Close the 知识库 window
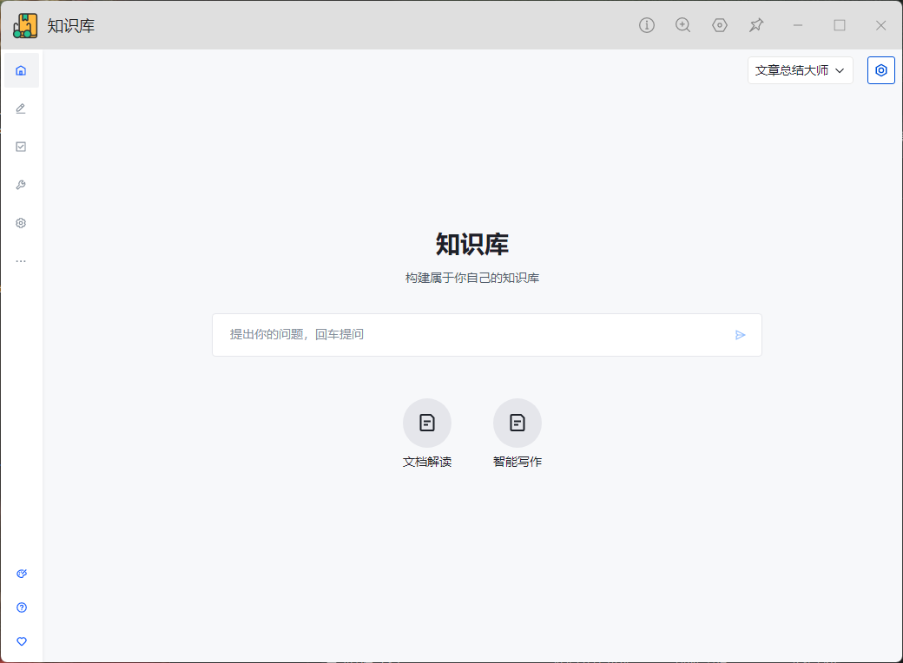Image resolution: width=903 pixels, height=663 pixels. [881, 25]
